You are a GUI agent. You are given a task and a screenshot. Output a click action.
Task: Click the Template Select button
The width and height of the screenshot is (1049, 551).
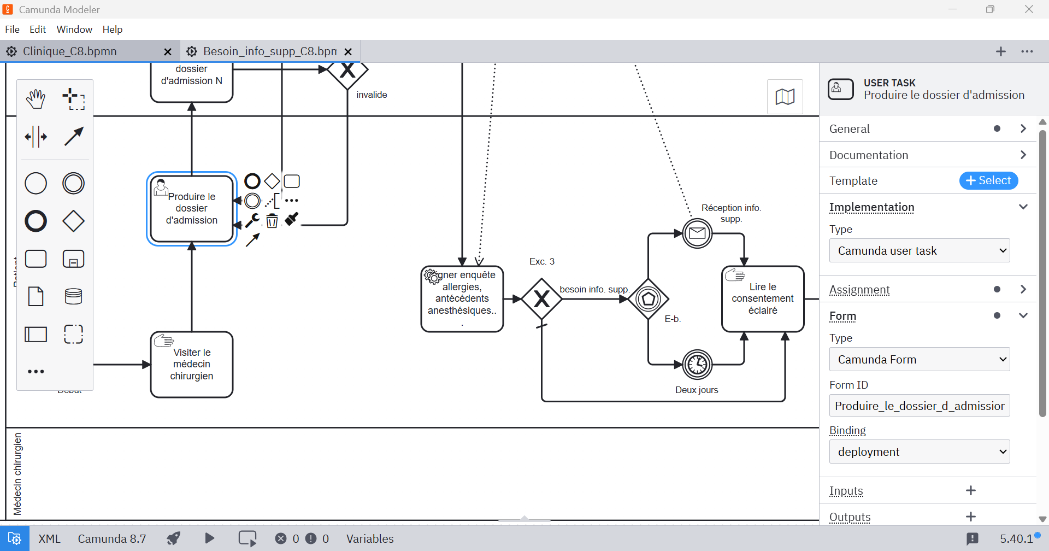[988, 180]
